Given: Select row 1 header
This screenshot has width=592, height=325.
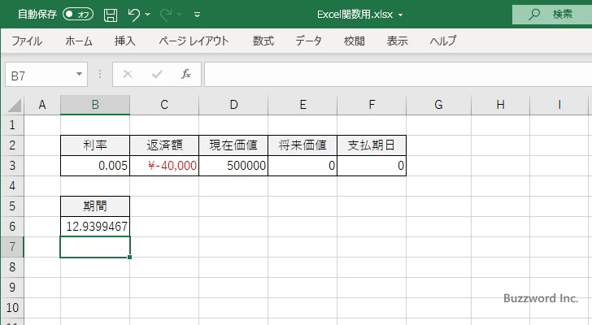Looking at the screenshot, I should click(12, 125).
